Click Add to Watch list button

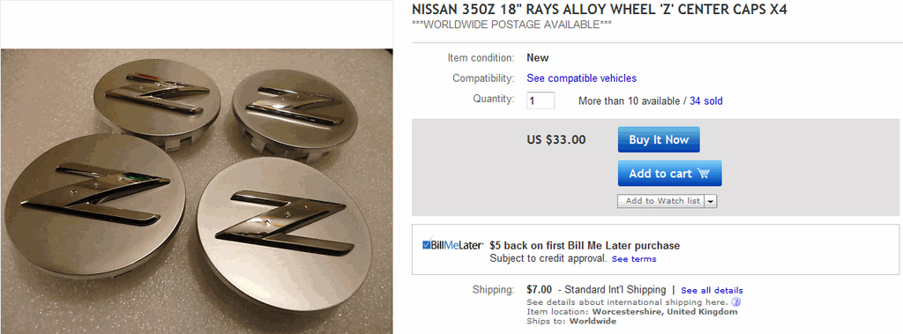(661, 201)
